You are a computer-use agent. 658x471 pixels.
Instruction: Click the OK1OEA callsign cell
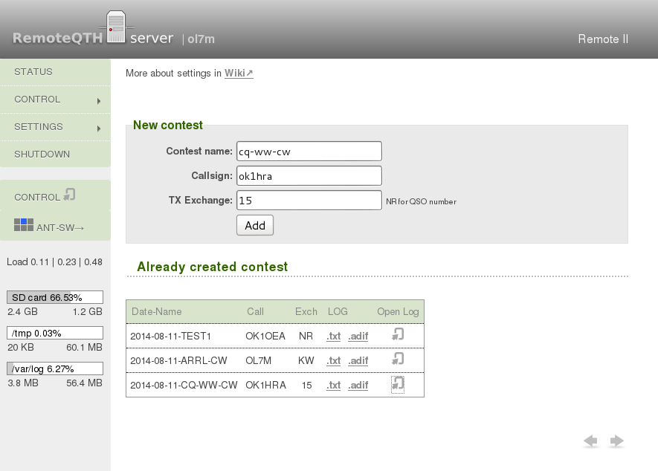tap(265, 336)
